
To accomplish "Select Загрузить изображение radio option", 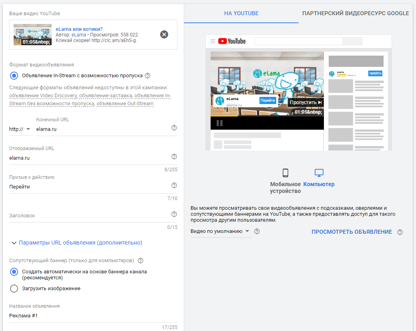I will point(14,289).
